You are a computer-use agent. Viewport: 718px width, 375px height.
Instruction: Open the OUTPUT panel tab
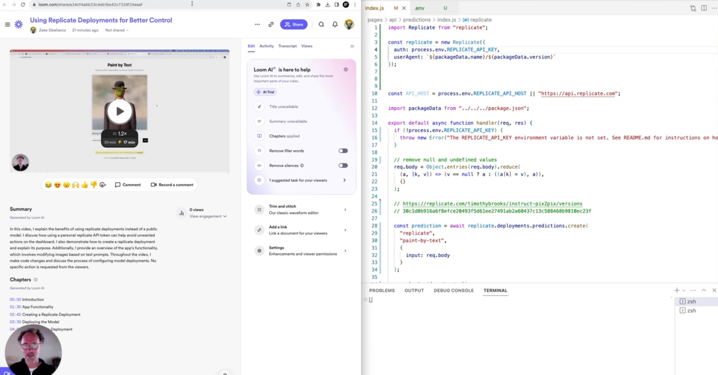point(414,290)
